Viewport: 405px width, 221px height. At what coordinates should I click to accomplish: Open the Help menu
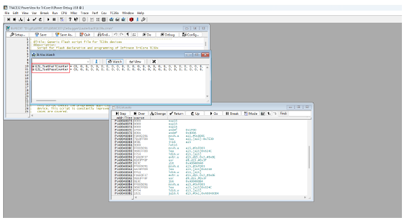141,13
